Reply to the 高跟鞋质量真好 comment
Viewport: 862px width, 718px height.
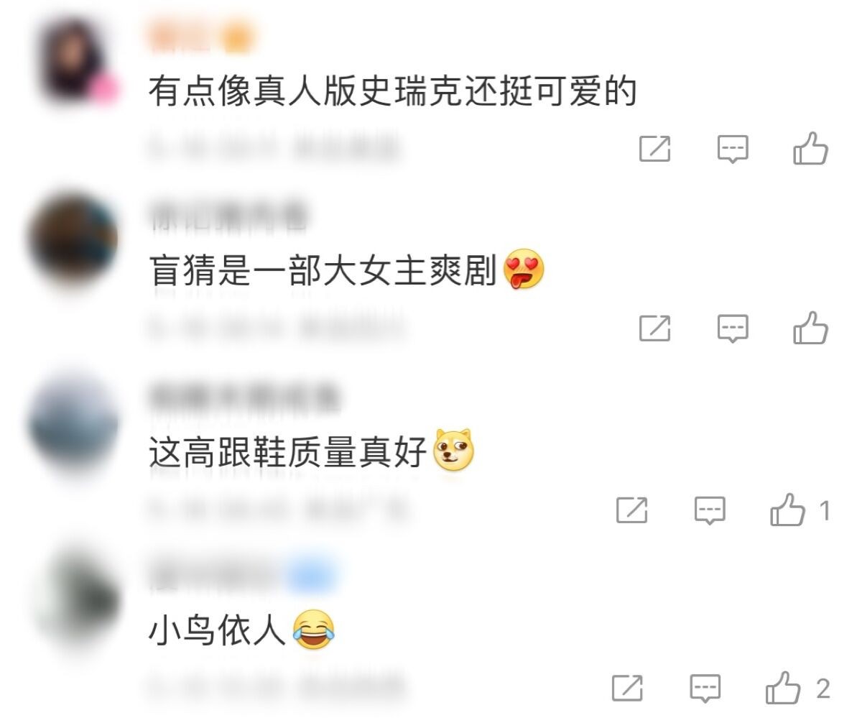[710, 511]
